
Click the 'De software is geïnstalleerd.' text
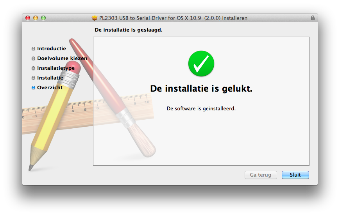pos(201,108)
